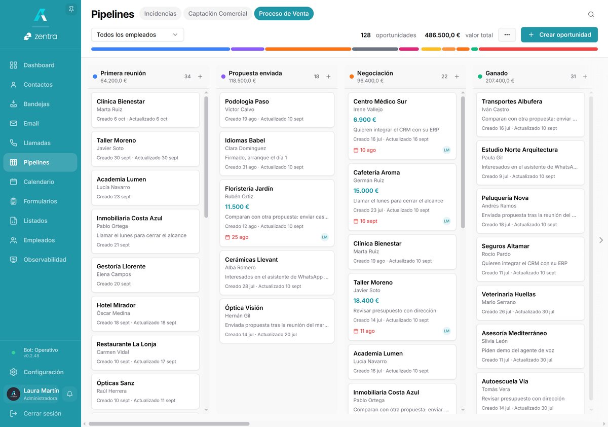Click the 10 ago due date on Centro Médico Sur
This screenshot has width=608, height=427.
[x=365, y=150]
